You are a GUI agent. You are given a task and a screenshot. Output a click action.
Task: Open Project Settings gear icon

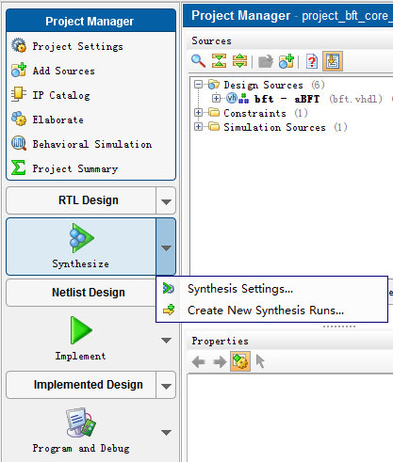pyautogui.click(x=19, y=45)
